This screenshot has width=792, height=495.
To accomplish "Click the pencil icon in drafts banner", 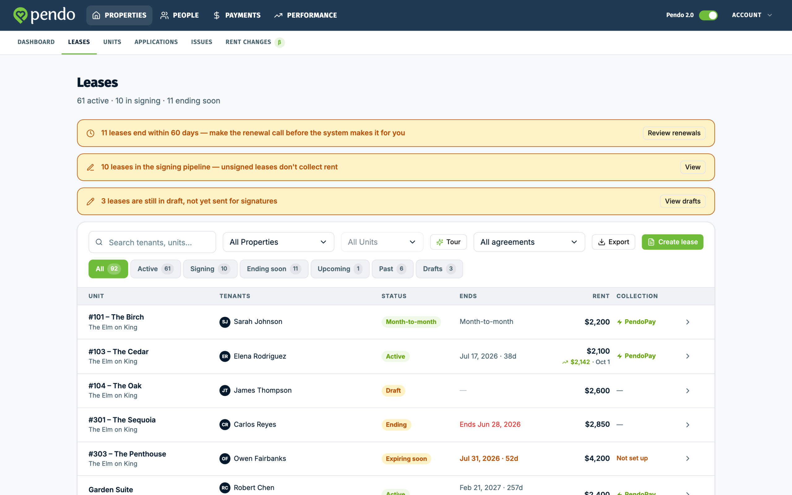I will 90,201.
